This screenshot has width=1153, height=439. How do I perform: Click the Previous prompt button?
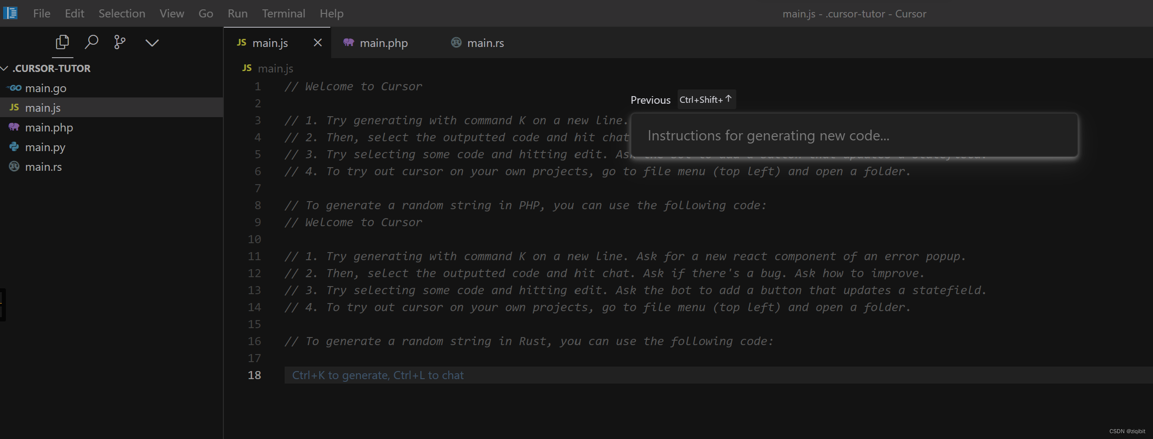[650, 100]
